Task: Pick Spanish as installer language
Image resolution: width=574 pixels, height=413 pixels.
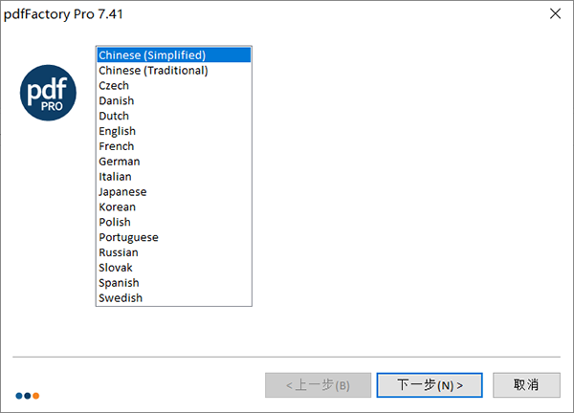Action: pyautogui.click(x=174, y=283)
